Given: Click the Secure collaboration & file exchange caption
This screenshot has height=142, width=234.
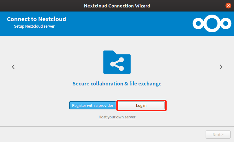Looking at the screenshot, I should pyautogui.click(x=117, y=84).
